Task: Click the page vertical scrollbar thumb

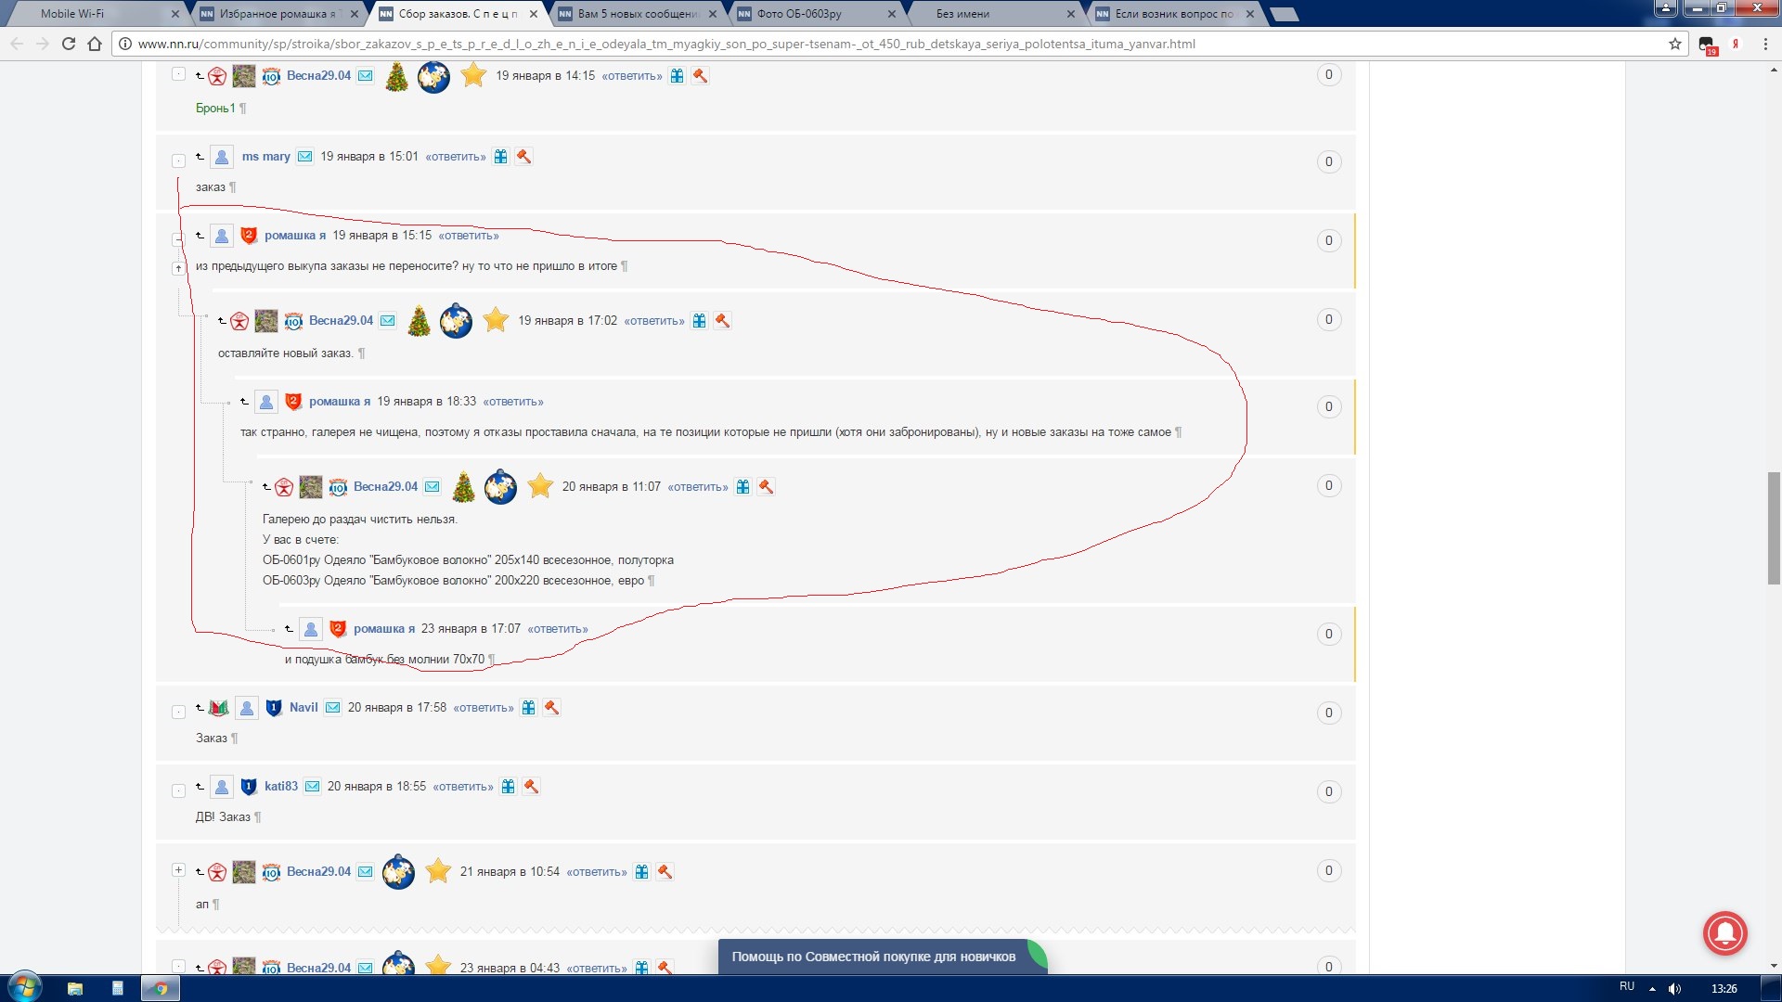Action: [1773, 529]
